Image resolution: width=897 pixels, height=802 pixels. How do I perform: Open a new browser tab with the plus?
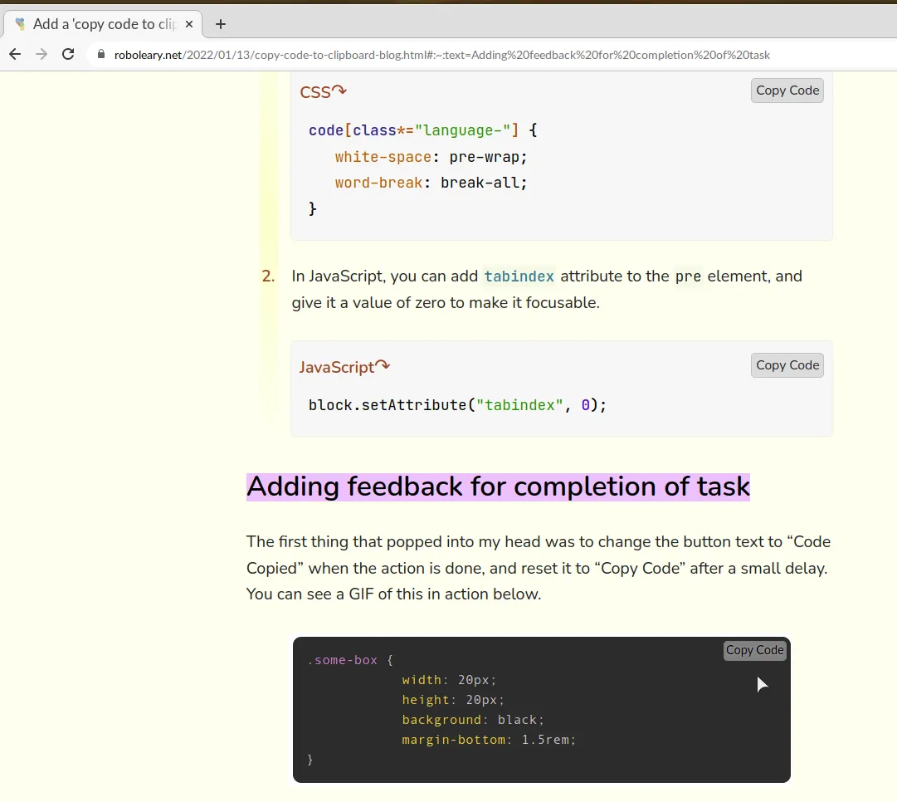tap(220, 24)
